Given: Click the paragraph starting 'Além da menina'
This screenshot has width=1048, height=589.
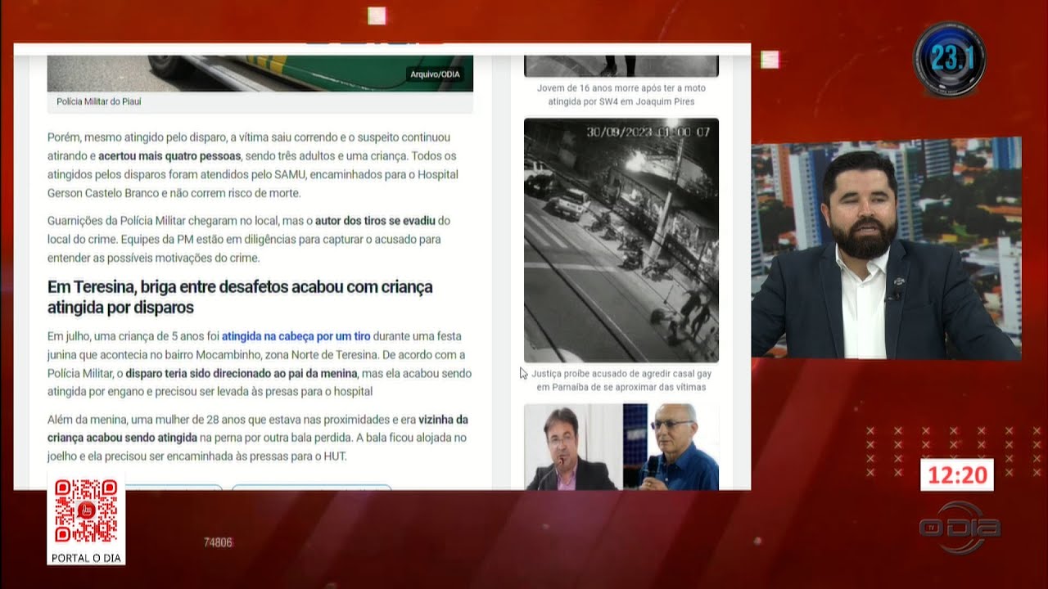Looking at the screenshot, I should pyautogui.click(x=258, y=438).
